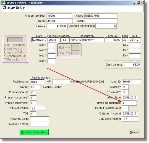Click the Quantity field 1.0
Image resolution: width=149 pixels, height=143 pixels.
point(65,40)
